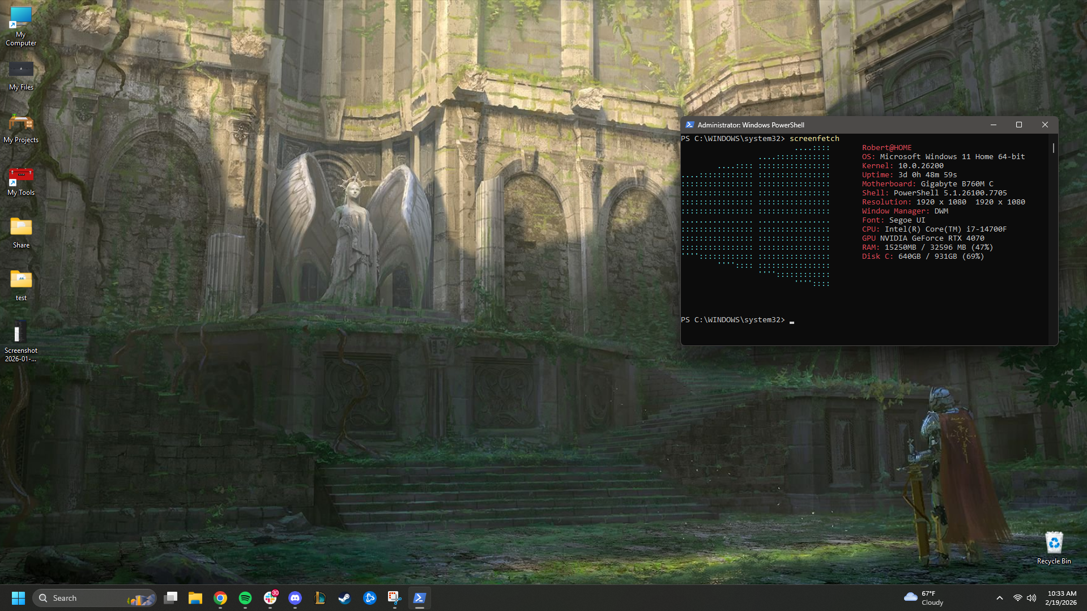1087x611 pixels.
Task: Show hidden system tray icons
Action: 1000,598
